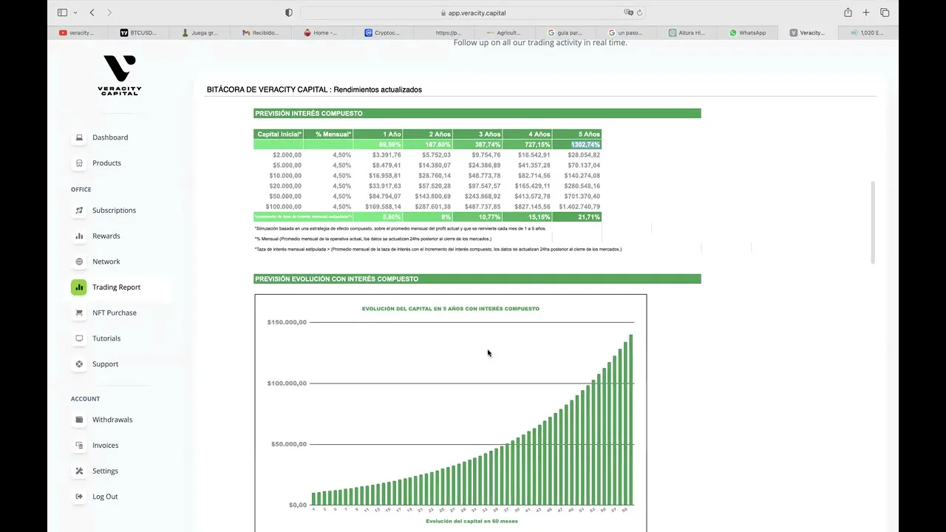Click the green Trading Report icon
This screenshot has width=946, height=532.
click(x=79, y=287)
